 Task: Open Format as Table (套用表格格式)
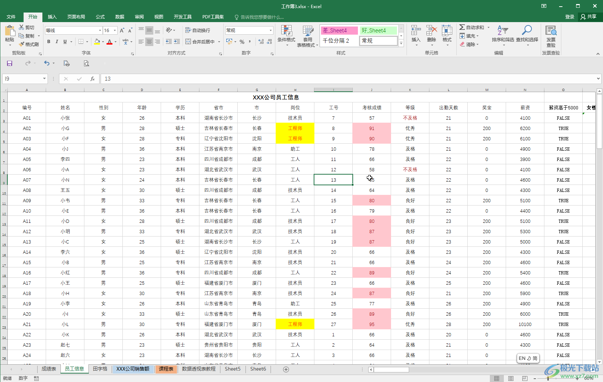tap(307, 36)
